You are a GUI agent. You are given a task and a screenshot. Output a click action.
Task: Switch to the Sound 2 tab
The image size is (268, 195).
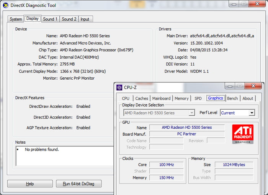coord(69,19)
